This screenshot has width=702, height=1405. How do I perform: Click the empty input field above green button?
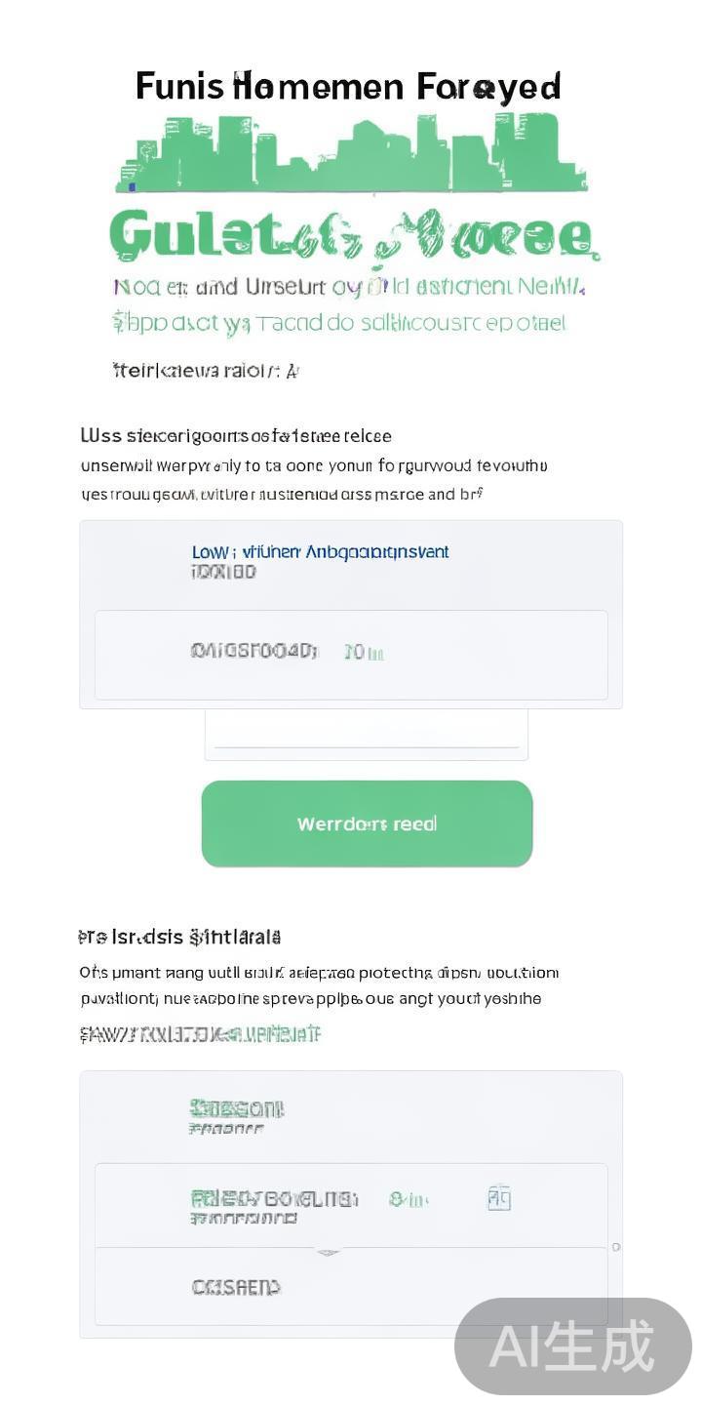[366, 732]
